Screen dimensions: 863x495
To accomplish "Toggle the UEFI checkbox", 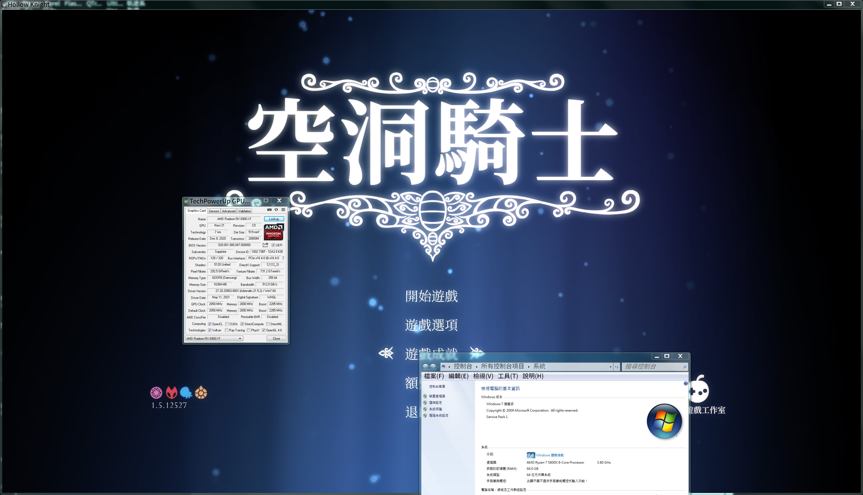I will [x=273, y=245].
